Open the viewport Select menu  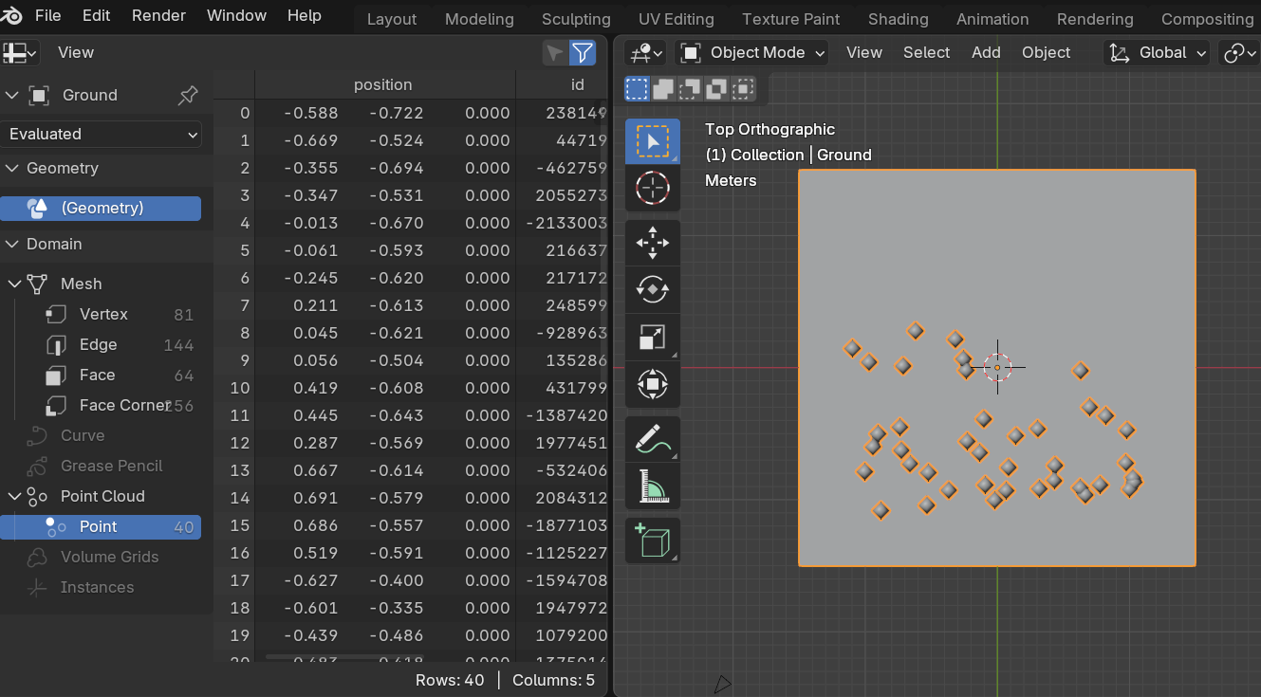[926, 53]
